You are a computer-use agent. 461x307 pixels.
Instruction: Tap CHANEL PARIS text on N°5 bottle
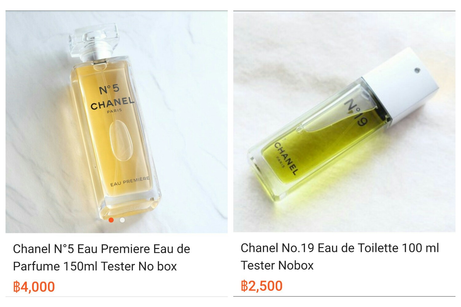112,104
